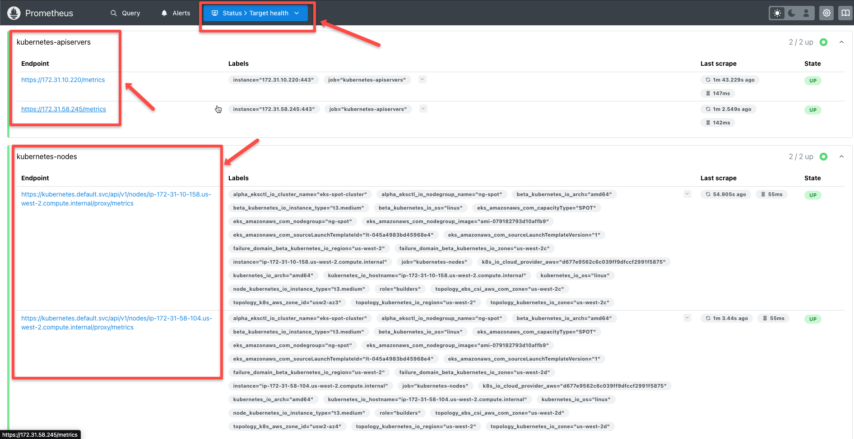Click the '147ms' scrape duration badge

tap(718, 93)
